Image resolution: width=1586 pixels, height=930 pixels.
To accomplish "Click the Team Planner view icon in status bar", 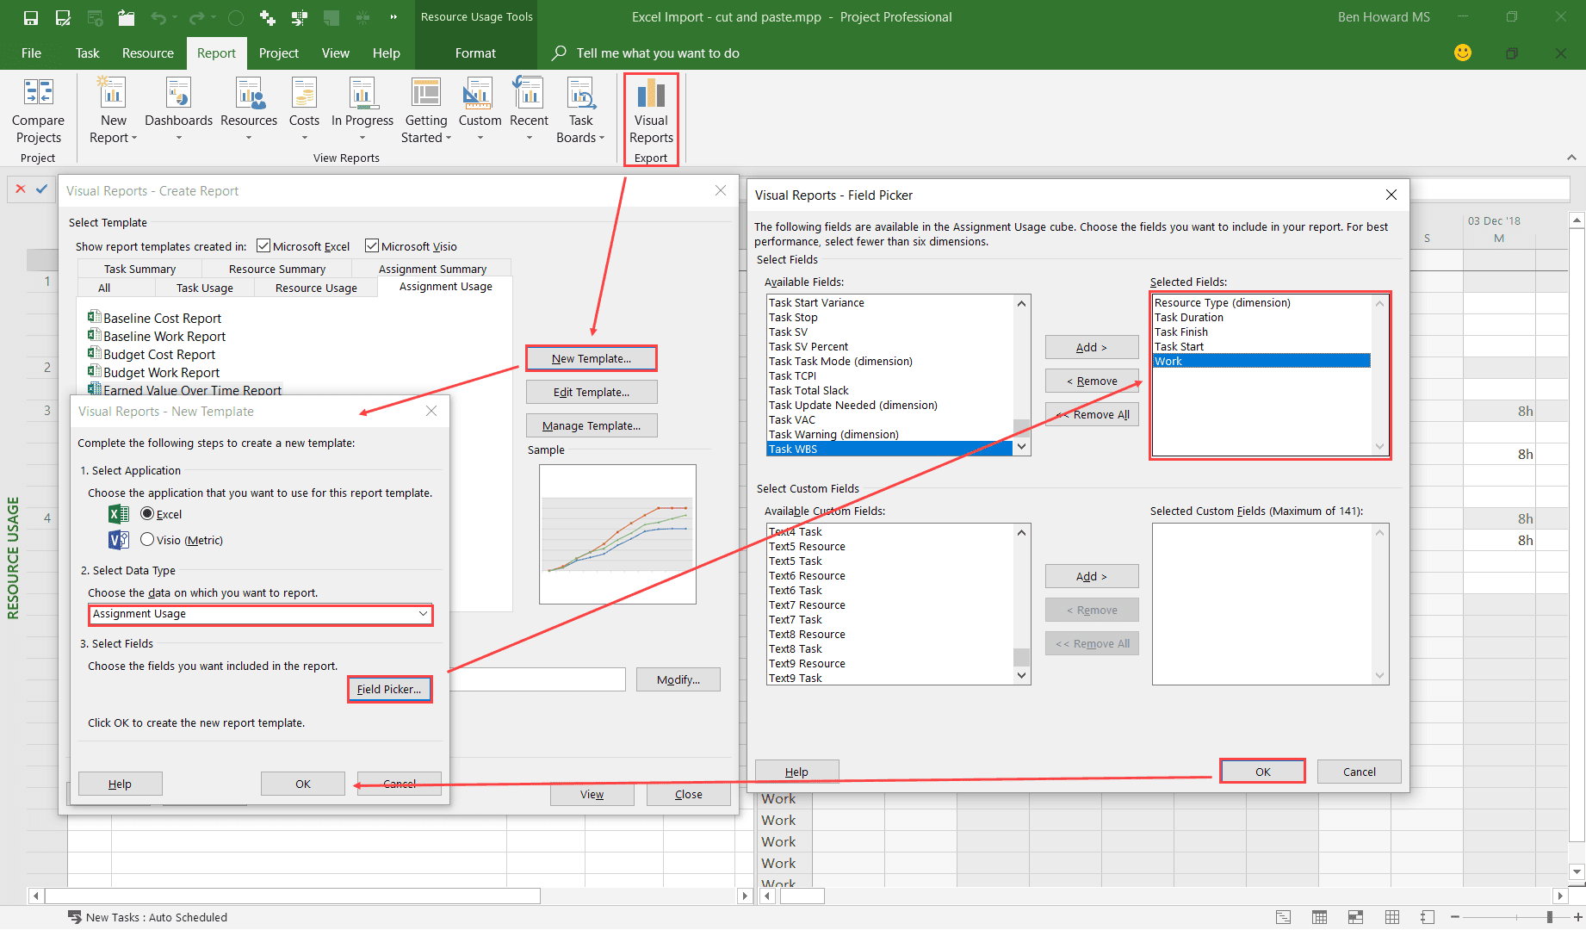I will [x=1355, y=917].
